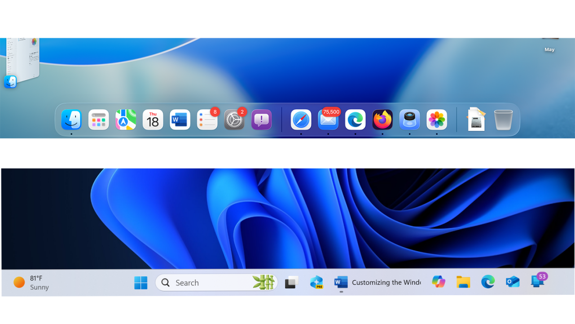This screenshot has height=324, width=575.
Task: Launch the Apple Maps app
Action: point(126,120)
